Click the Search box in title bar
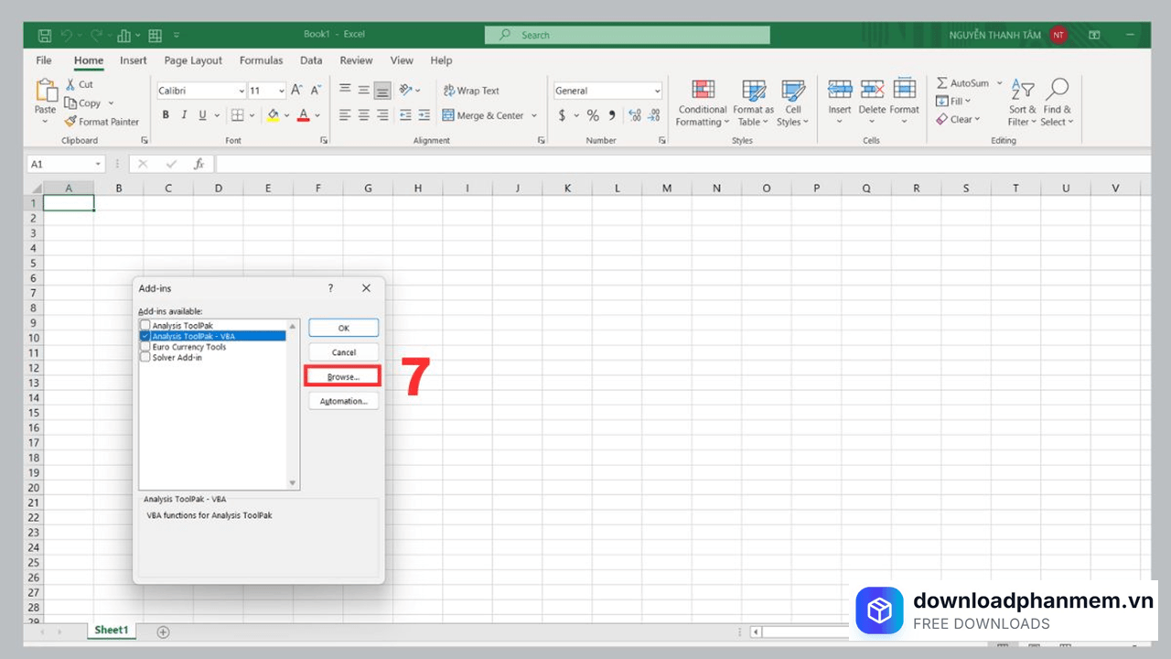The width and height of the screenshot is (1171, 659). (628, 35)
